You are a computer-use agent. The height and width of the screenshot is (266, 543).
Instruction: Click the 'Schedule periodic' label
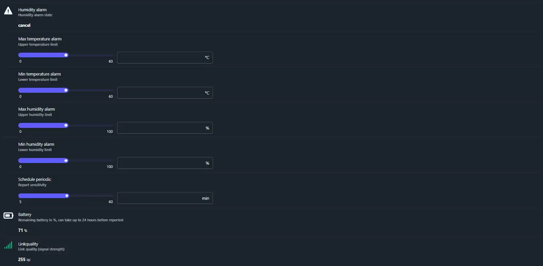click(35, 180)
